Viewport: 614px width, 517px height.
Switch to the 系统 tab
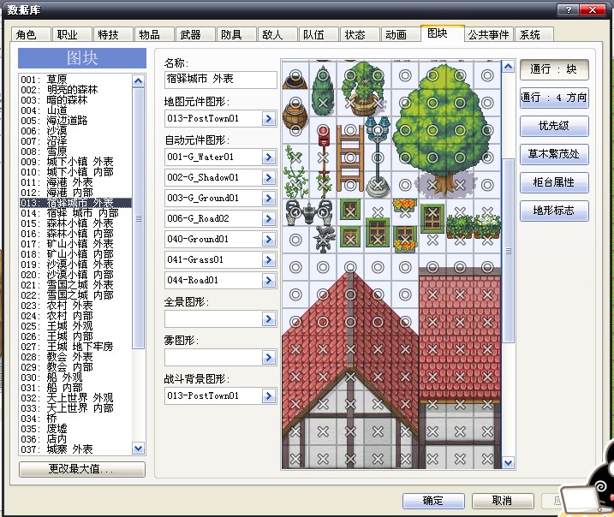point(534,34)
